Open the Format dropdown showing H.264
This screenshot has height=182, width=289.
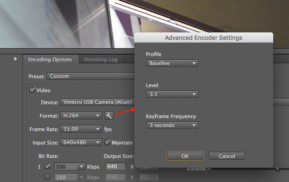(x=81, y=115)
